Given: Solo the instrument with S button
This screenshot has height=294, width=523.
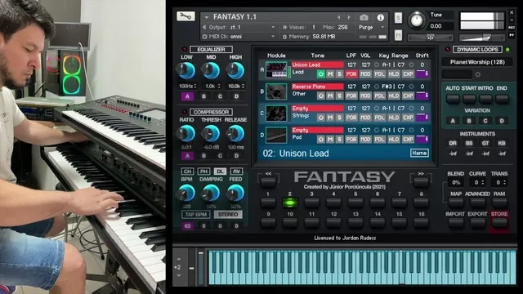Looking at the screenshot, I should (x=398, y=18).
